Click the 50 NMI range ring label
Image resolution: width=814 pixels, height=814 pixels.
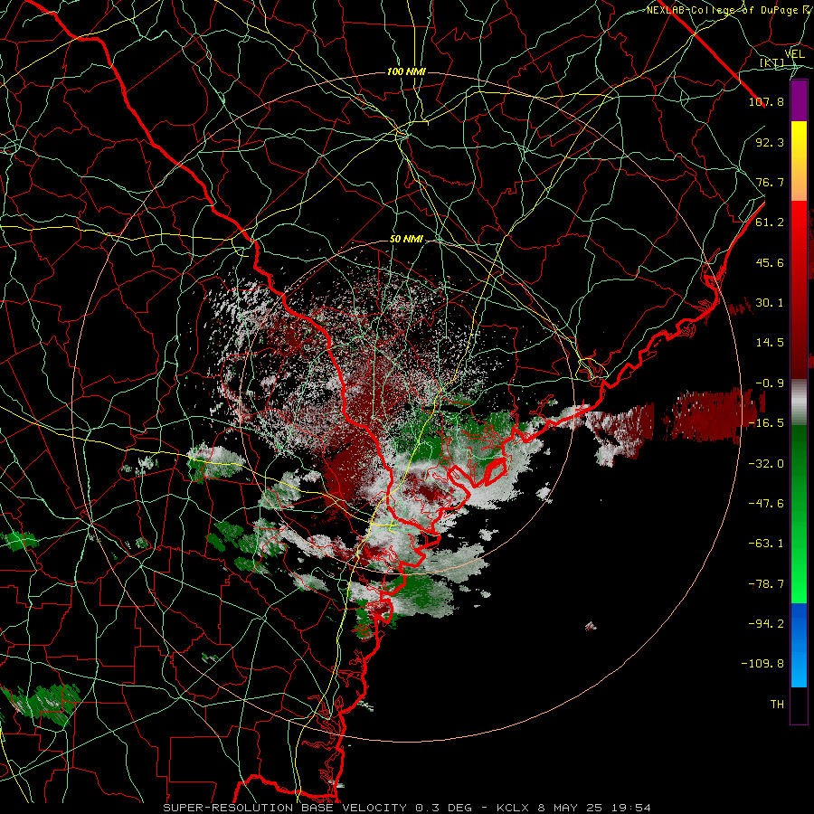[406, 240]
